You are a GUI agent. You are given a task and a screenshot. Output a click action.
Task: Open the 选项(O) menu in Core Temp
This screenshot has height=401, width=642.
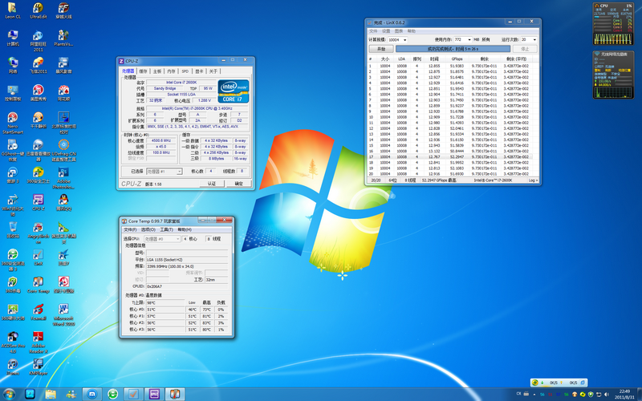[x=148, y=229]
